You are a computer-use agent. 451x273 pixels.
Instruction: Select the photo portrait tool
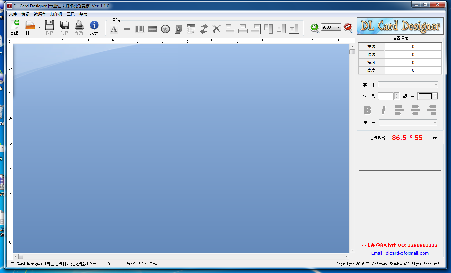178,29
